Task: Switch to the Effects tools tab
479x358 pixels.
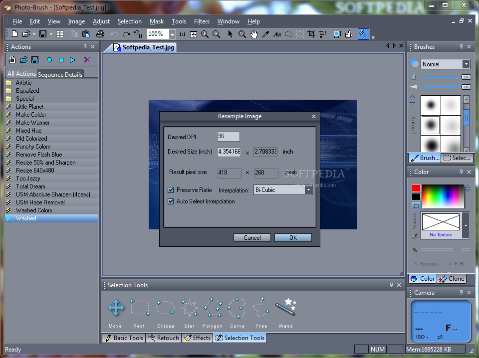Action: [x=197, y=338]
